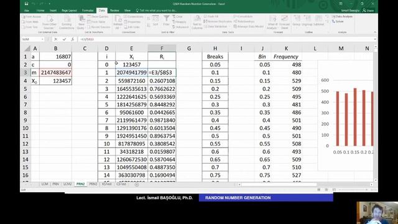
Task: Open the Name Box dropdown arrow
Action: (x=42, y=39)
